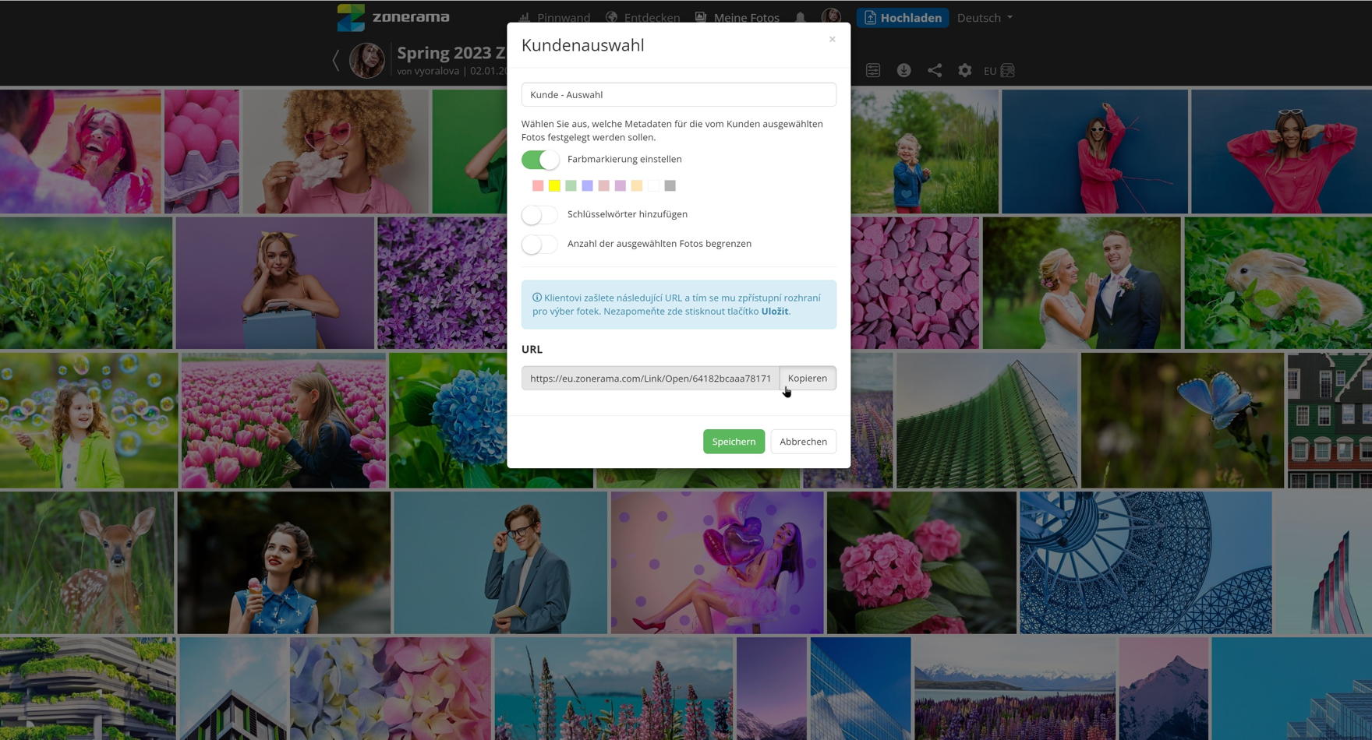Disable the Farbmarkierung einstellen toggle
This screenshot has width=1372, height=740.
pyautogui.click(x=540, y=160)
